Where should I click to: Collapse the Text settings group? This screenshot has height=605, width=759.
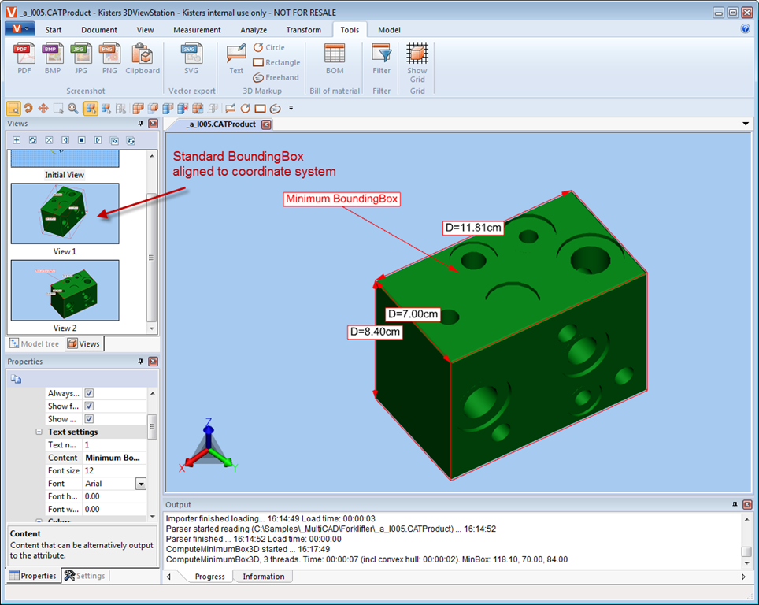[39, 432]
